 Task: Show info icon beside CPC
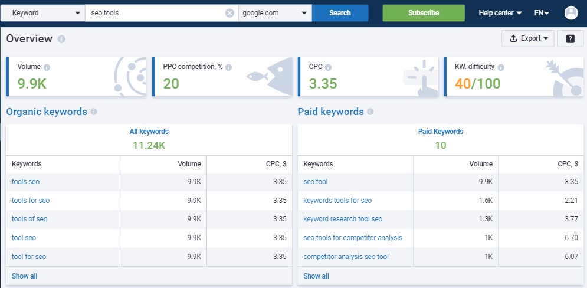click(x=329, y=67)
